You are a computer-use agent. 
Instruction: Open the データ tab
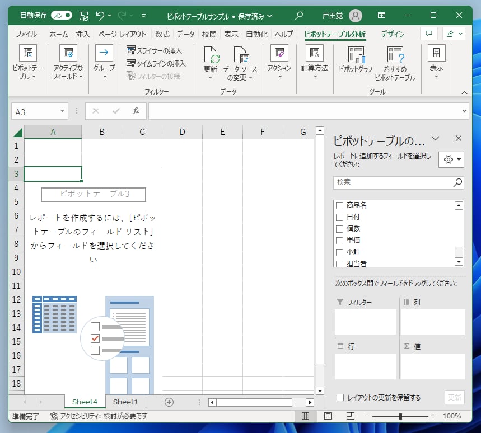185,34
